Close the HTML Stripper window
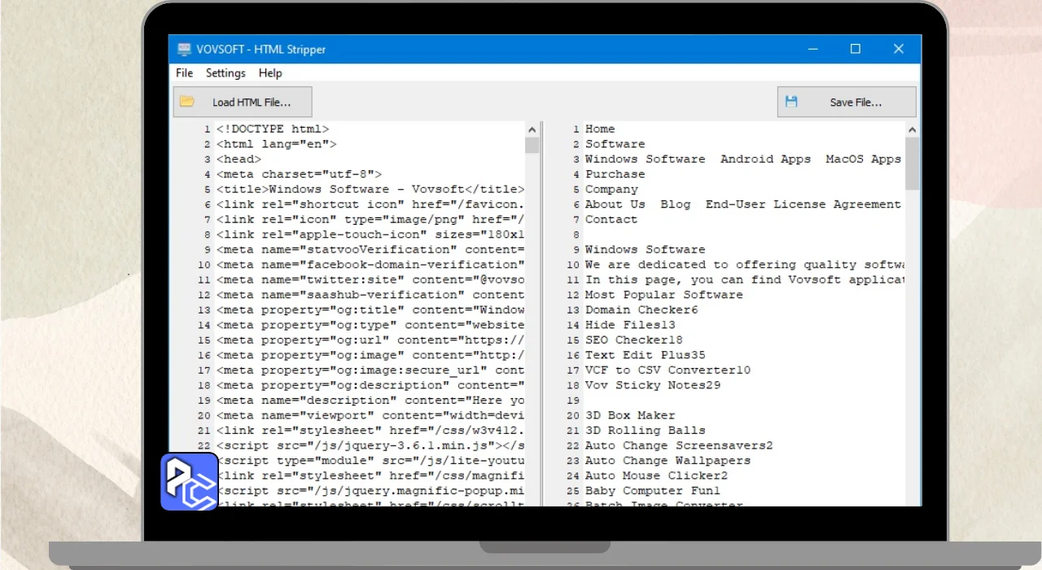The height and width of the screenshot is (570, 1042). coord(899,49)
